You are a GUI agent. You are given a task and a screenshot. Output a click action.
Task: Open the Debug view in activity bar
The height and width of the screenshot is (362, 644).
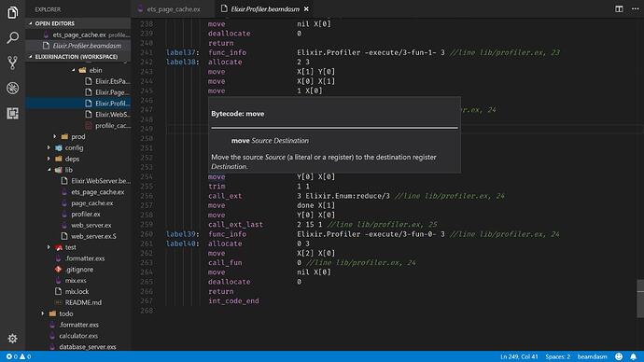click(13, 88)
